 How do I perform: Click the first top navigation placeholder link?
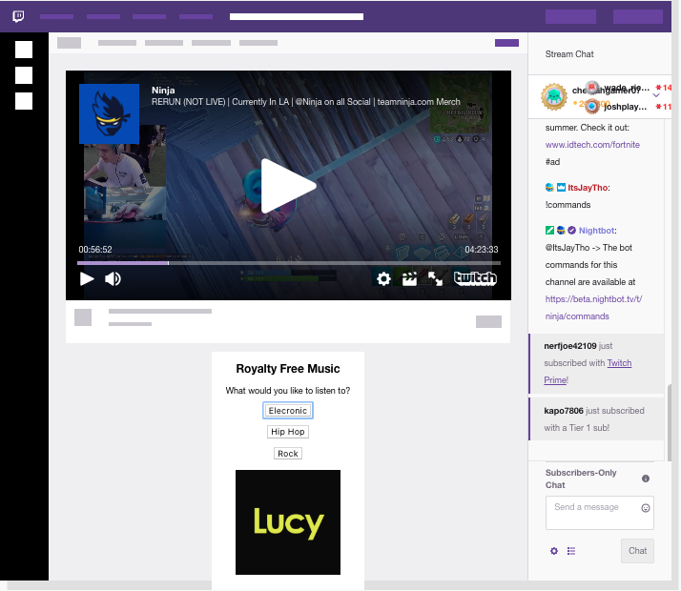coord(56,16)
